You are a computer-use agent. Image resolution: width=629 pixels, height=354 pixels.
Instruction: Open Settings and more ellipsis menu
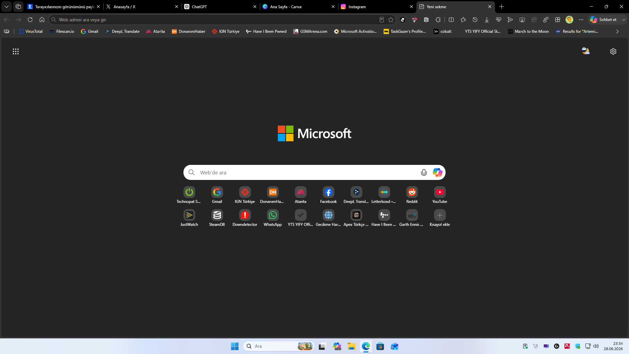(581, 20)
